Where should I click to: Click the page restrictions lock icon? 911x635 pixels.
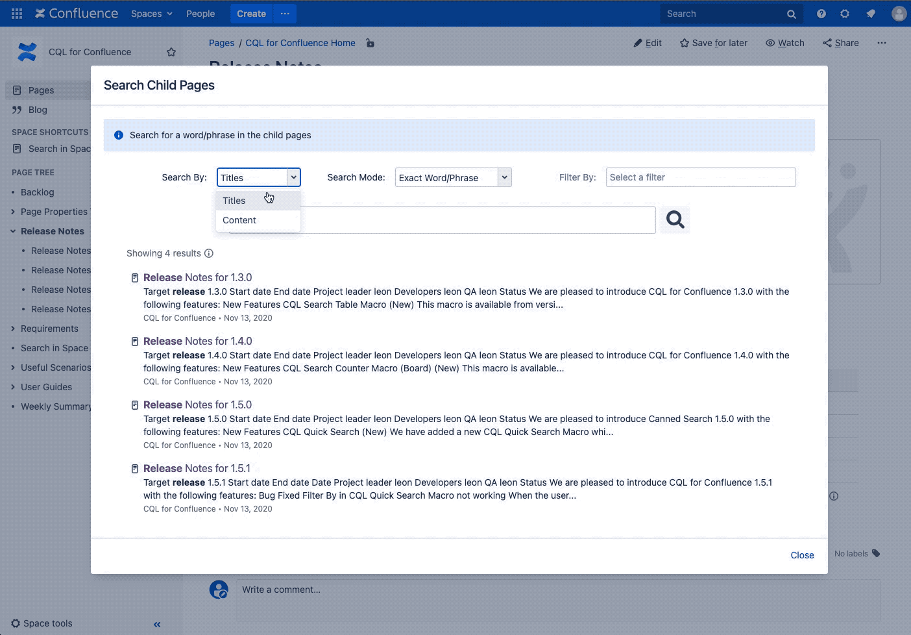point(370,44)
